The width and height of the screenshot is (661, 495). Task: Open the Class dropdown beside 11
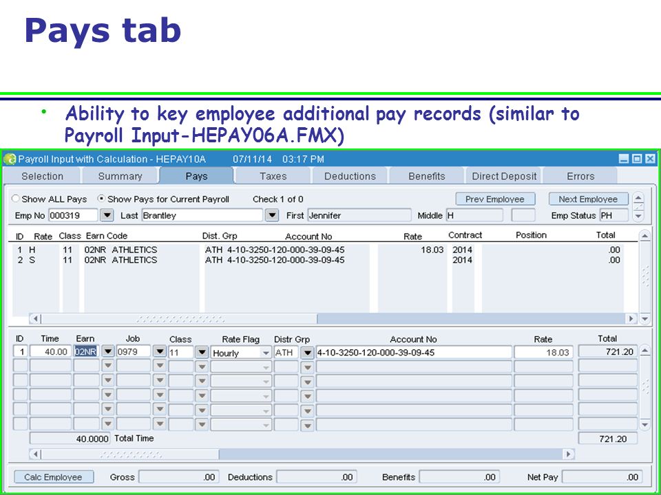coord(202,352)
